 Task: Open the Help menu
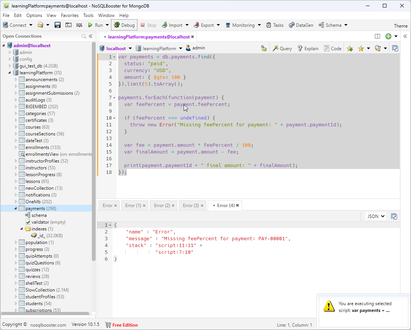124,15
